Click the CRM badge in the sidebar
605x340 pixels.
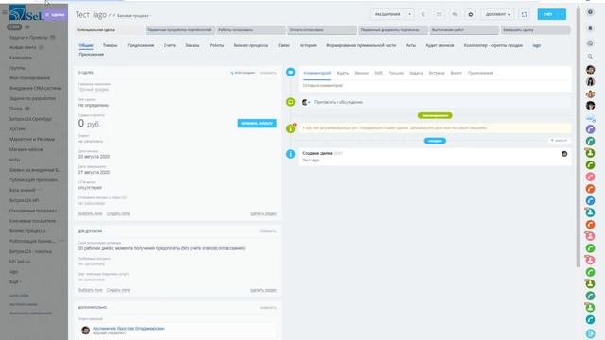14,27
